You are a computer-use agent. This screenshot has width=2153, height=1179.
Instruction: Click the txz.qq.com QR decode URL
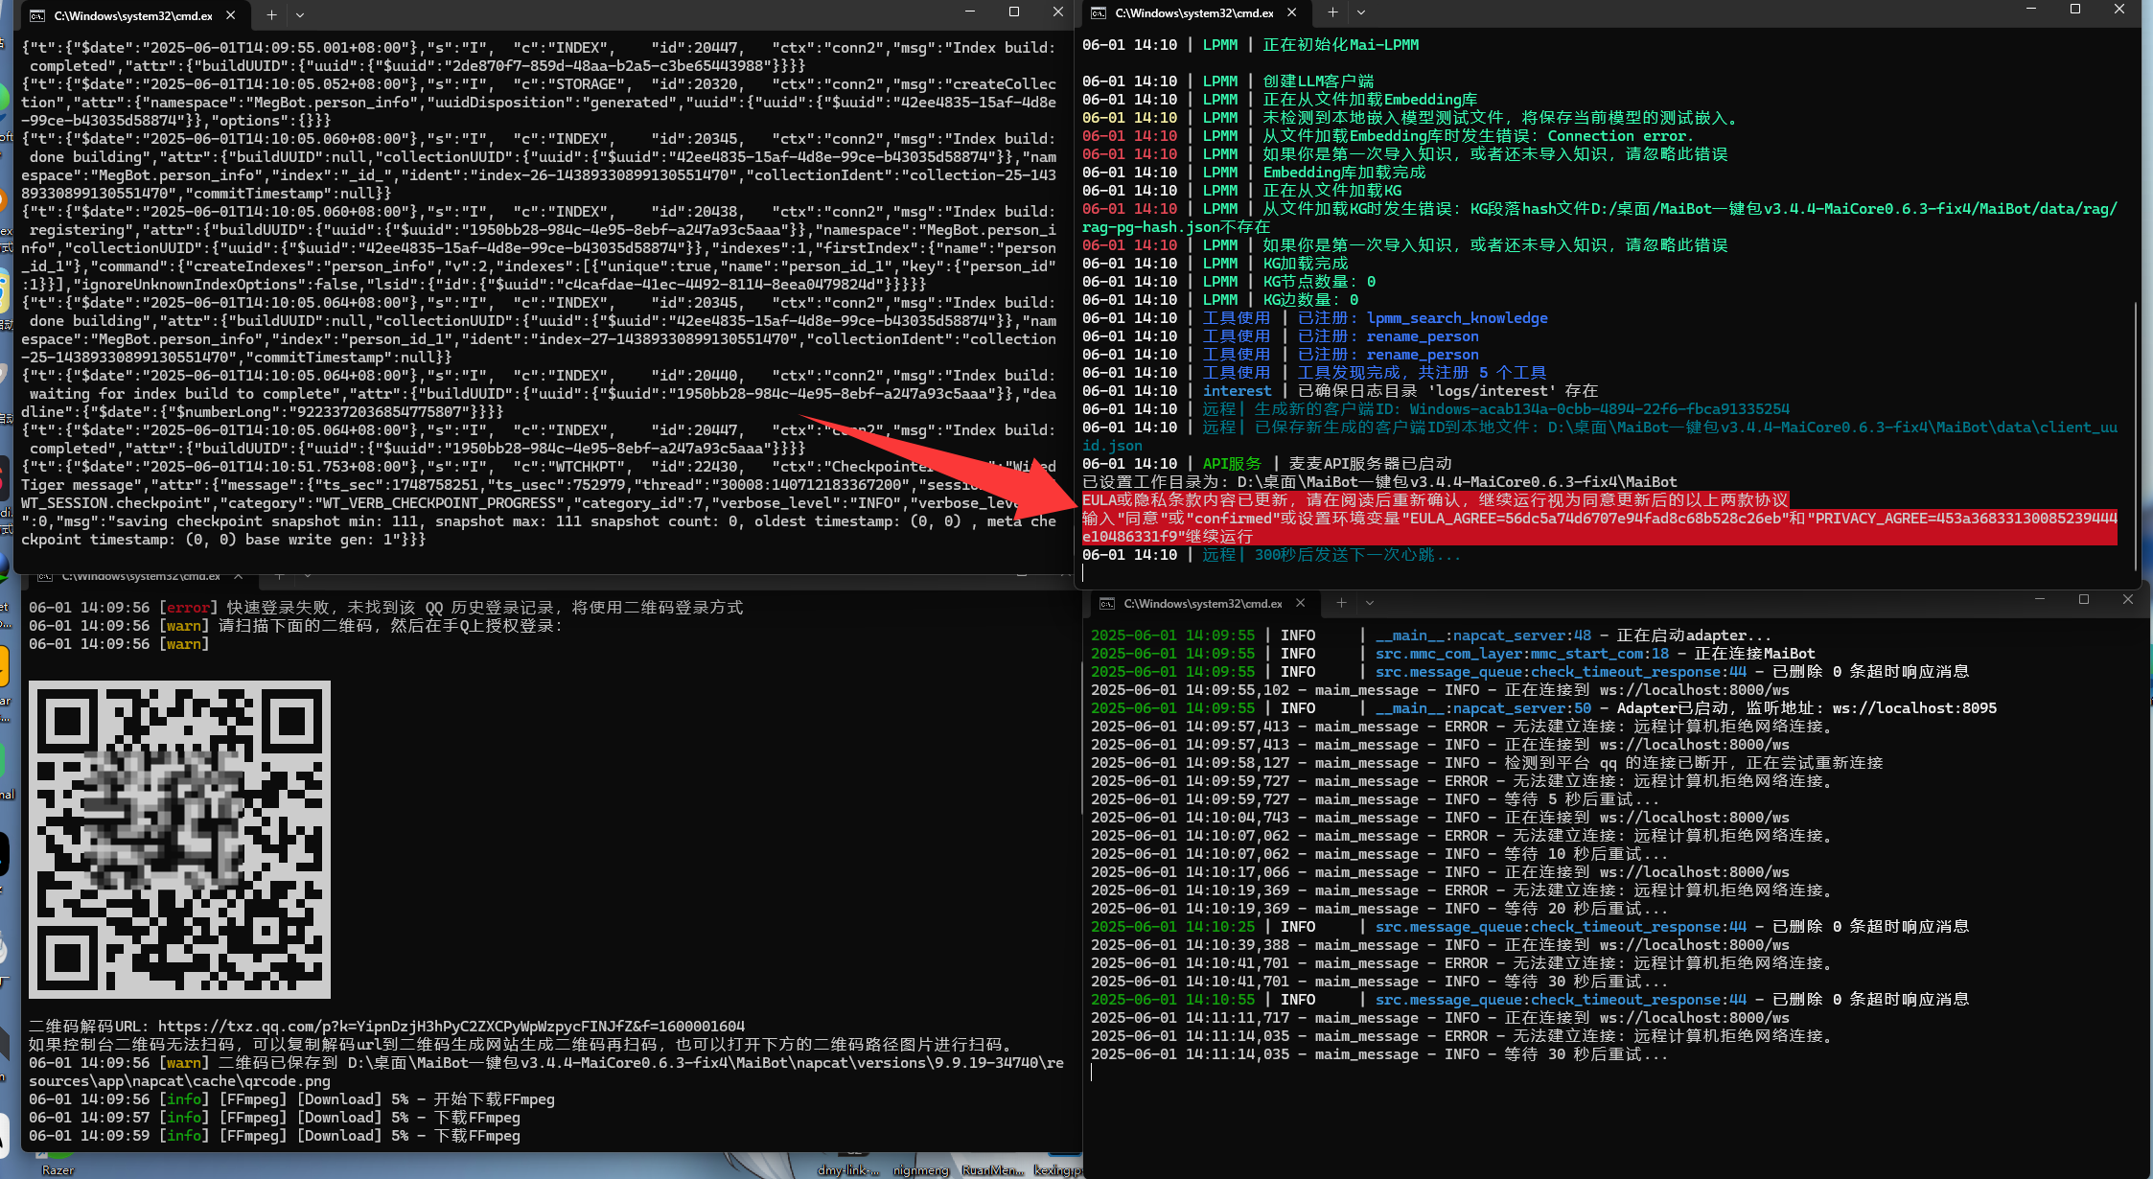451,1026
